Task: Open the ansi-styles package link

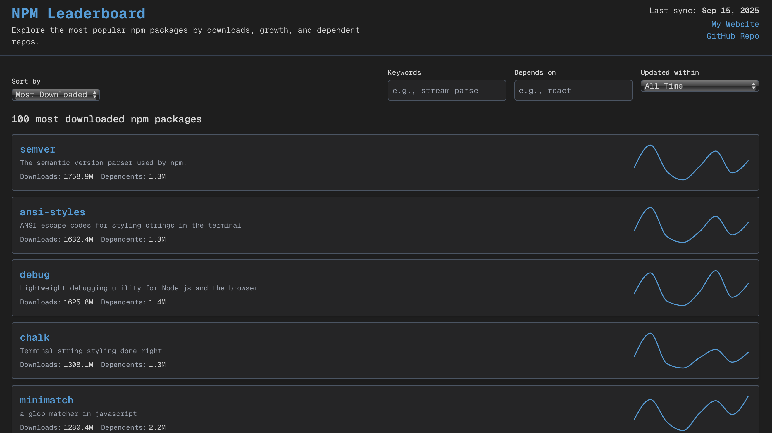Action: [x=52, y=212]
